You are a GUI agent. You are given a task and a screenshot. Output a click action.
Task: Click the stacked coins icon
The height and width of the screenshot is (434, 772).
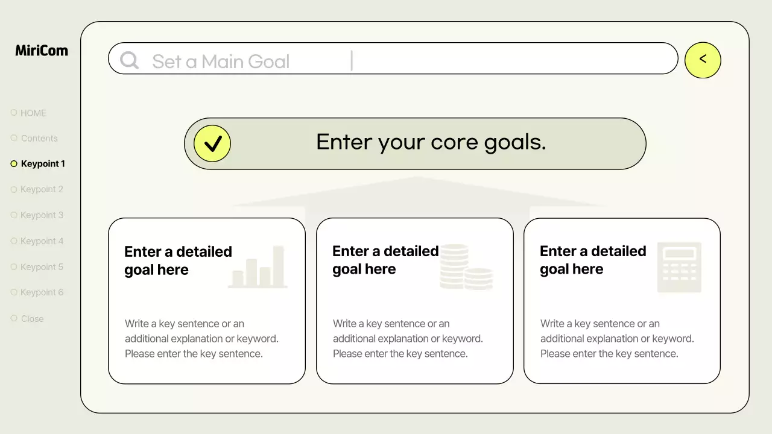point(466,267)
